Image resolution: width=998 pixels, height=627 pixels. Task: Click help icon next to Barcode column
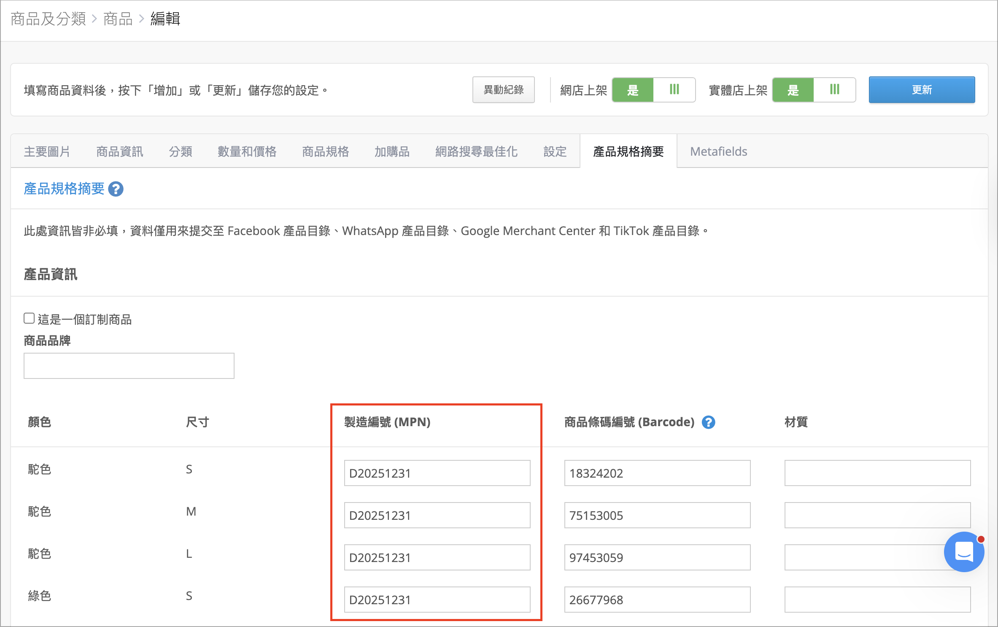tap(708, 422)
